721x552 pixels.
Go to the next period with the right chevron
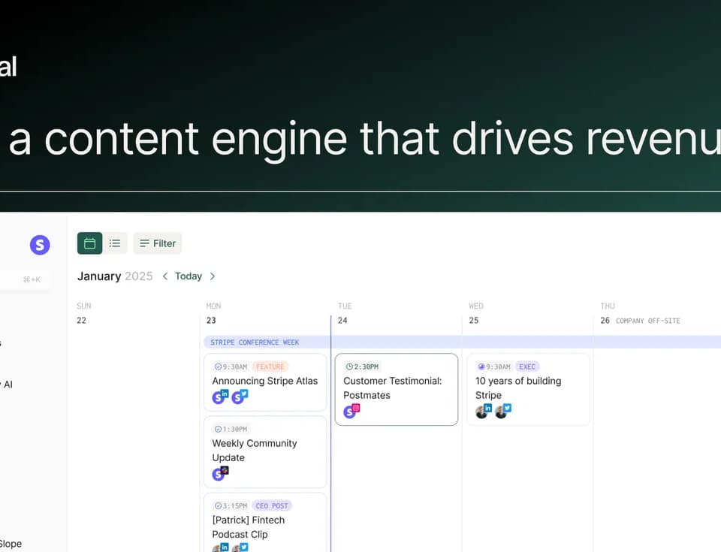coord(213,276)
